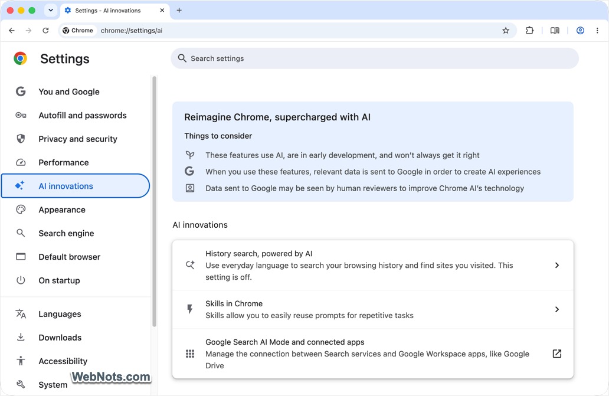This screenshot has height=396, width=609.
Task: Click the Google G icon in sidebar
Action: (21, 91)
